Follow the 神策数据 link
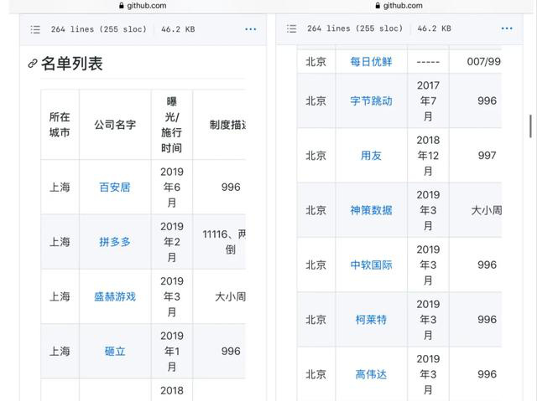The width and height of the screenshot is (537, 401). 371,210
